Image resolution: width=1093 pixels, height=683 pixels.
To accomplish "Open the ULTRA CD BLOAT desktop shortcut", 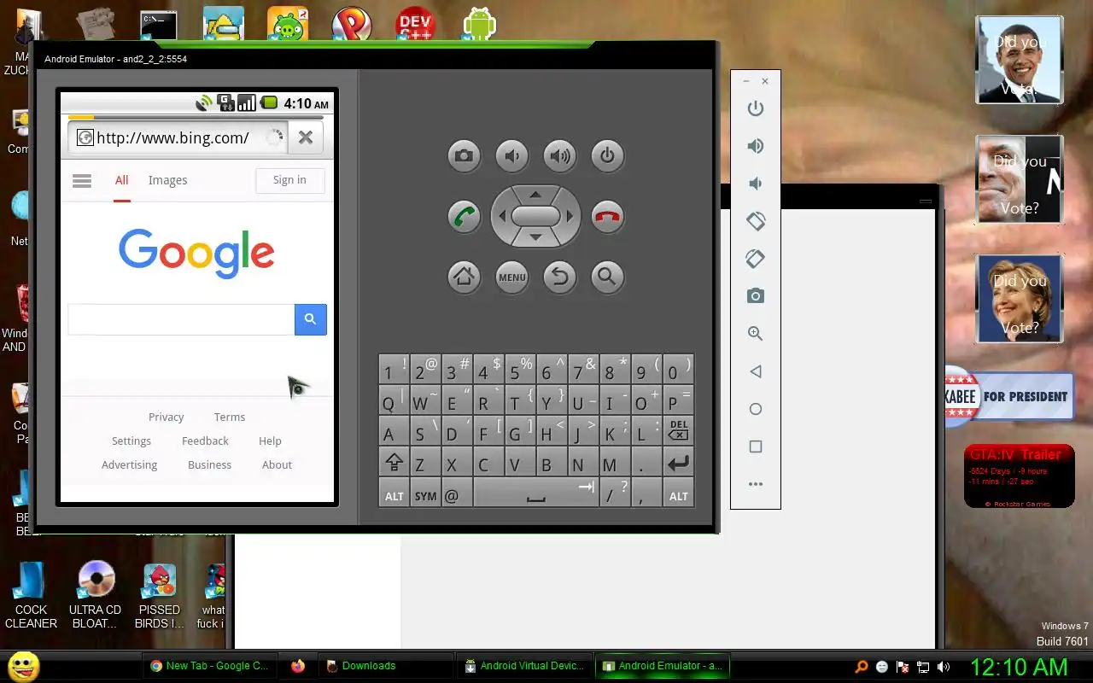I will (x=96, y=595).
